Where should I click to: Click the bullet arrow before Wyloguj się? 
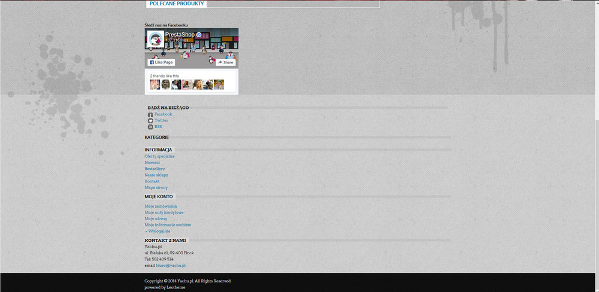146,232
